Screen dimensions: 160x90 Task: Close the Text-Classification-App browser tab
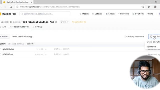tap(31, 2)
